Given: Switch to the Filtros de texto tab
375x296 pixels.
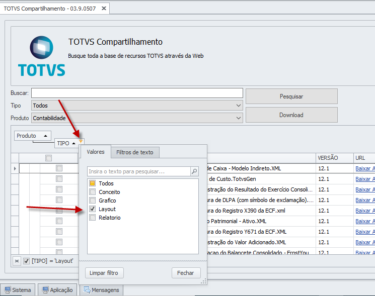Looking at the screenshot, I should 135,152.
